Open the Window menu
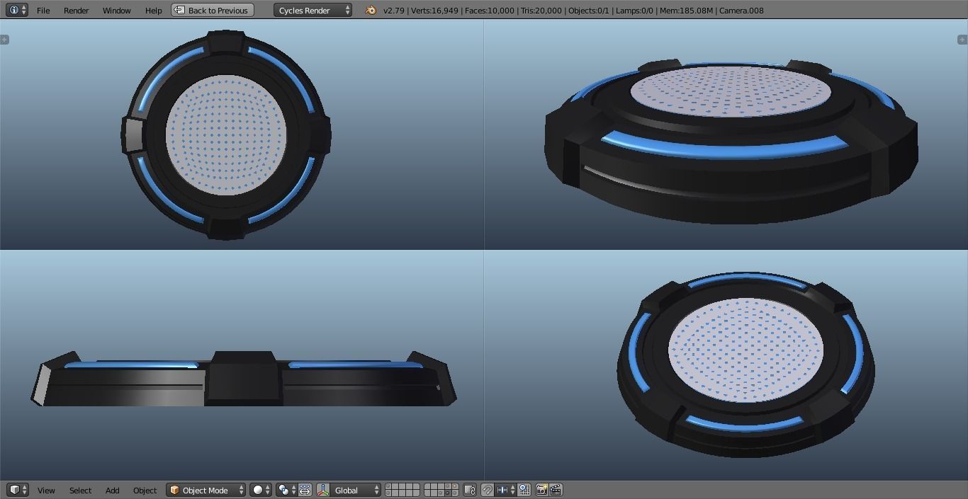 pyautogui.click(x=116, y=11)
